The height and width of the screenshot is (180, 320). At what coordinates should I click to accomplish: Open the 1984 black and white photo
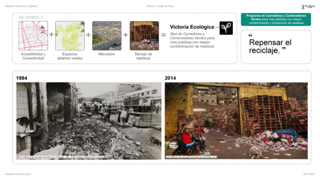(89, 120)
